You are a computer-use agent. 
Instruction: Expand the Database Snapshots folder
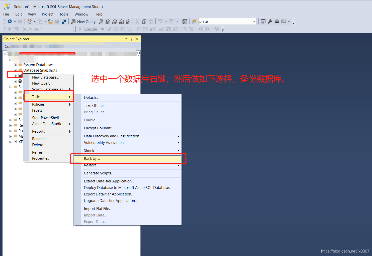pos(15,70)
